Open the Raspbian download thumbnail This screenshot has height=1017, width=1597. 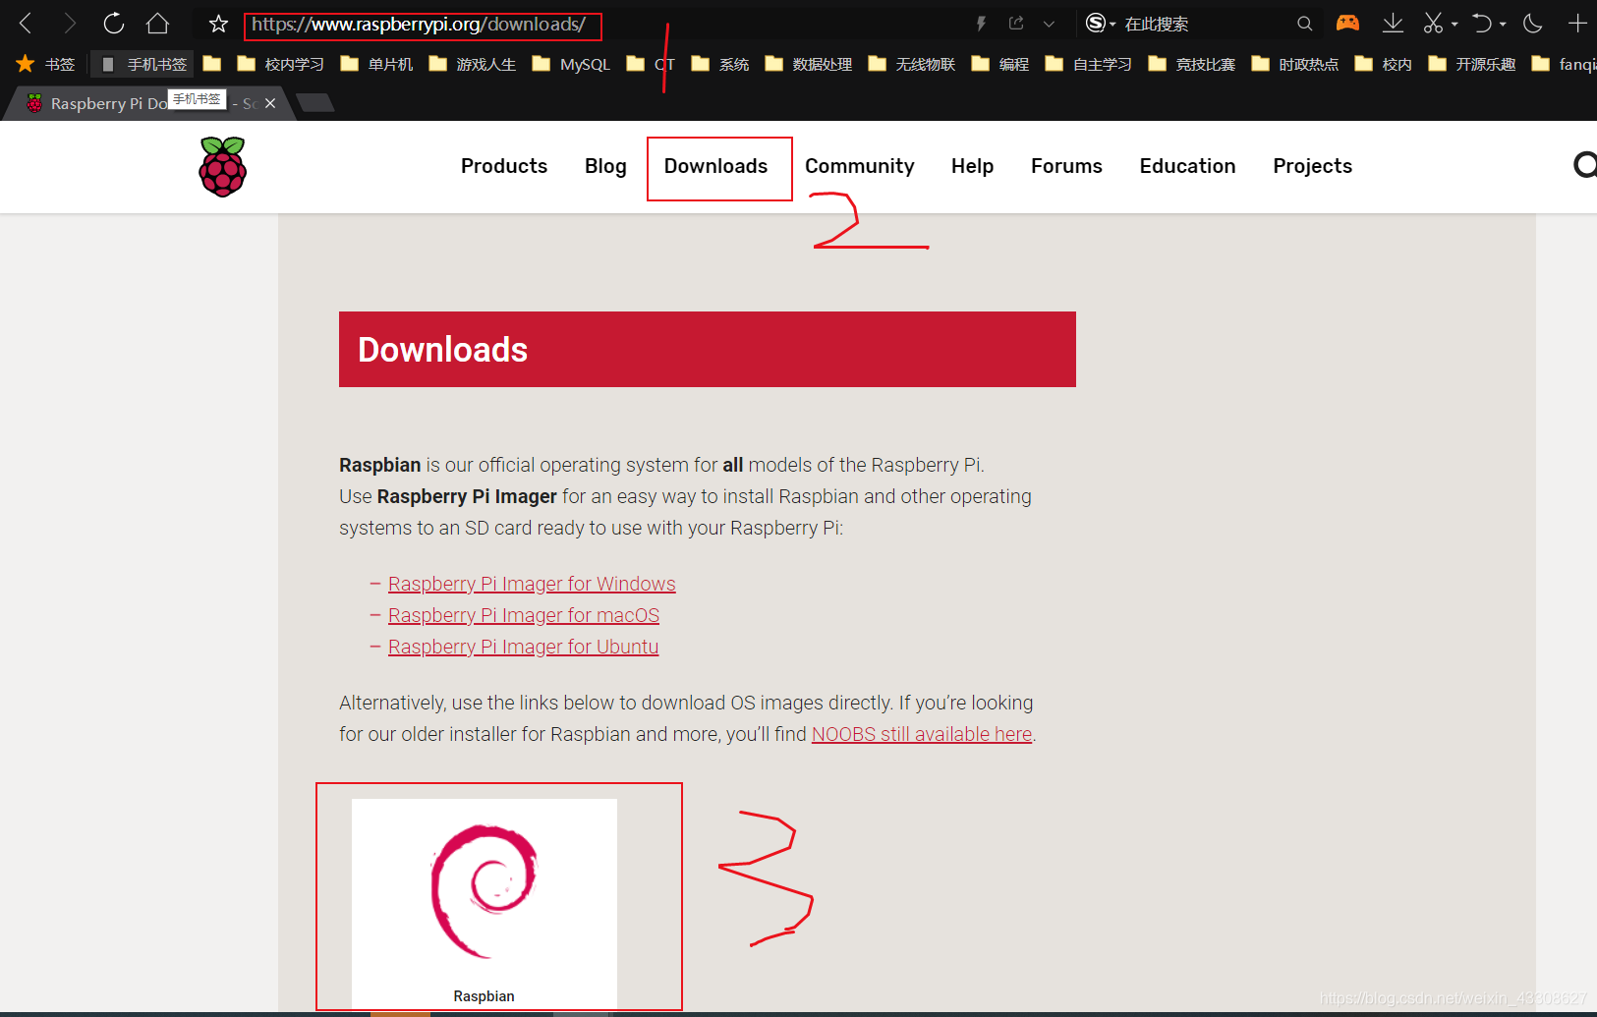(x=485, y=903)
